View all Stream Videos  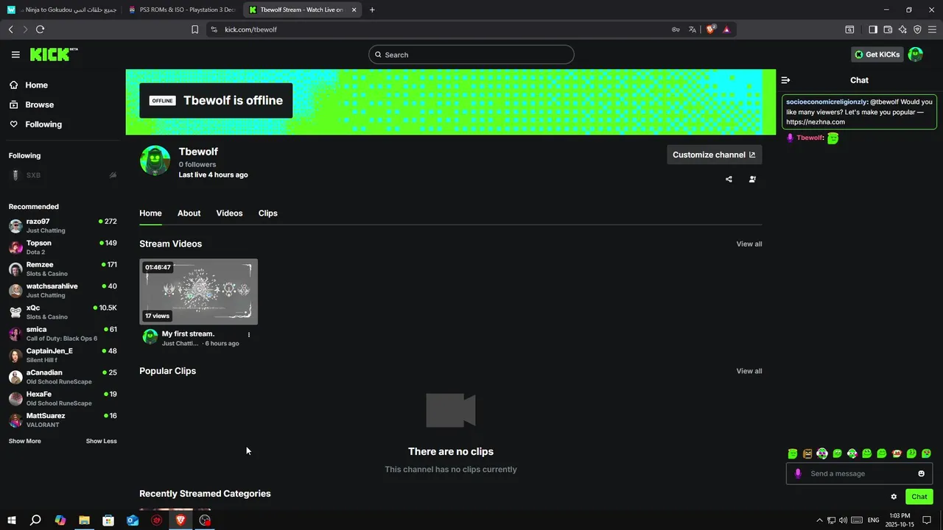pyautogui.click(x=749, y=244)
